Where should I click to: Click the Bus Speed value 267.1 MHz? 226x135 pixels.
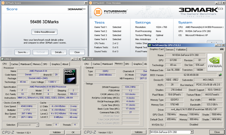27,114
